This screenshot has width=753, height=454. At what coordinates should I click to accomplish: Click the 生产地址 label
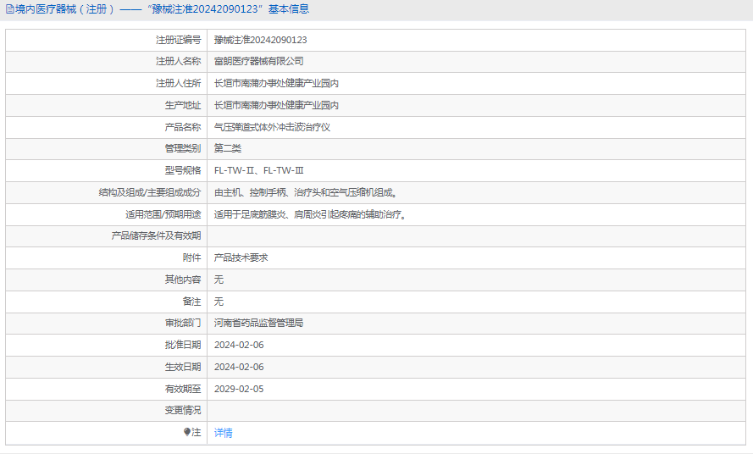click(x=183, y=105)
